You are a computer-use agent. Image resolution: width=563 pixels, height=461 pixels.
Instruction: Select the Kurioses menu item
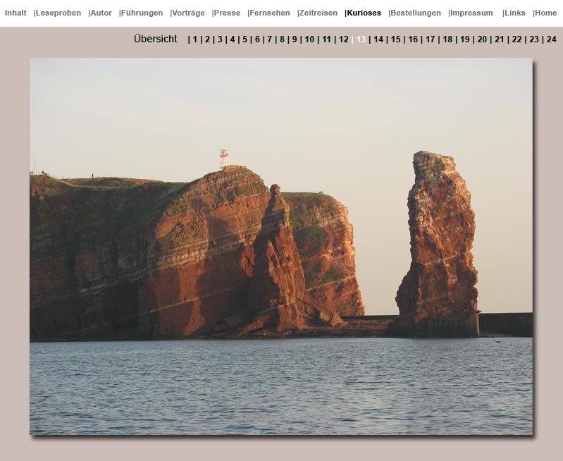pos(364,13)
